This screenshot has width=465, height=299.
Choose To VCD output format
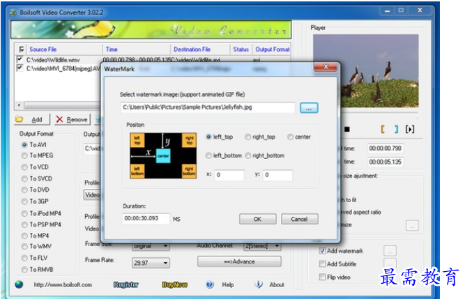pyautogui.click(x=35, y=167)
